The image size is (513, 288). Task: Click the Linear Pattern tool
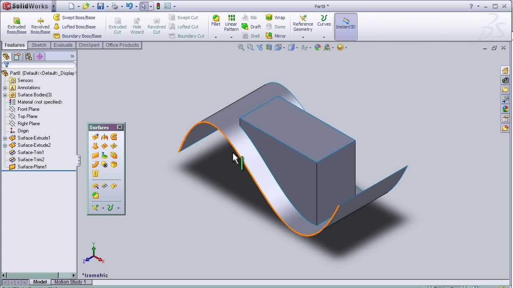click(231, 23)
